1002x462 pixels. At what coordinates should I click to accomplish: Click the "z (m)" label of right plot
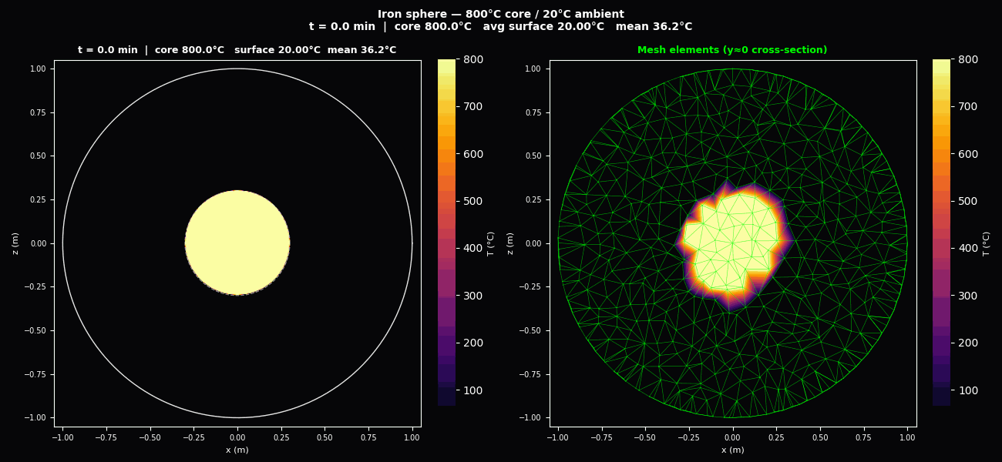click(x=510, y=243)
